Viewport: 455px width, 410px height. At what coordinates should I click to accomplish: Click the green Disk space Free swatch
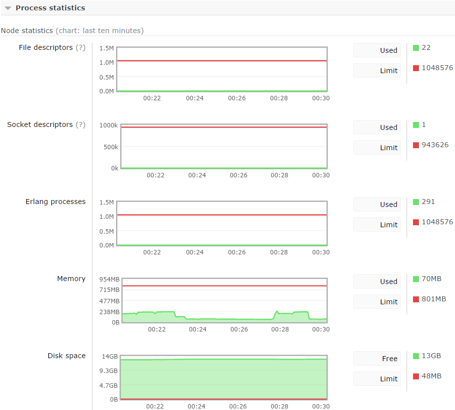coord(416,356)
